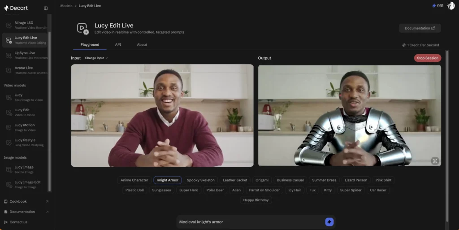This screenshot has width=459, height=230.
Task: Open the user profile avatar
Action: tap(450, 6)
